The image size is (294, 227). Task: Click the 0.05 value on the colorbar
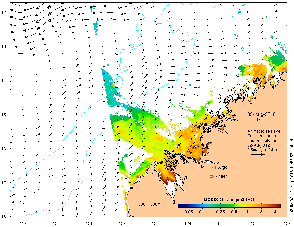click(x=189, y=212)
